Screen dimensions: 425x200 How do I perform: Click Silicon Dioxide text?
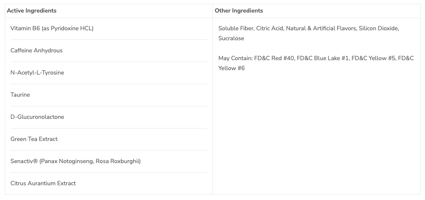pyautogui.click(x=379, y=28)
